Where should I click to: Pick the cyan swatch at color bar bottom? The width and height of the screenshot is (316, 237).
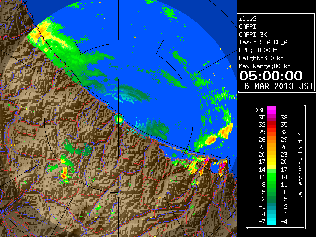click(x=272, y=221)
